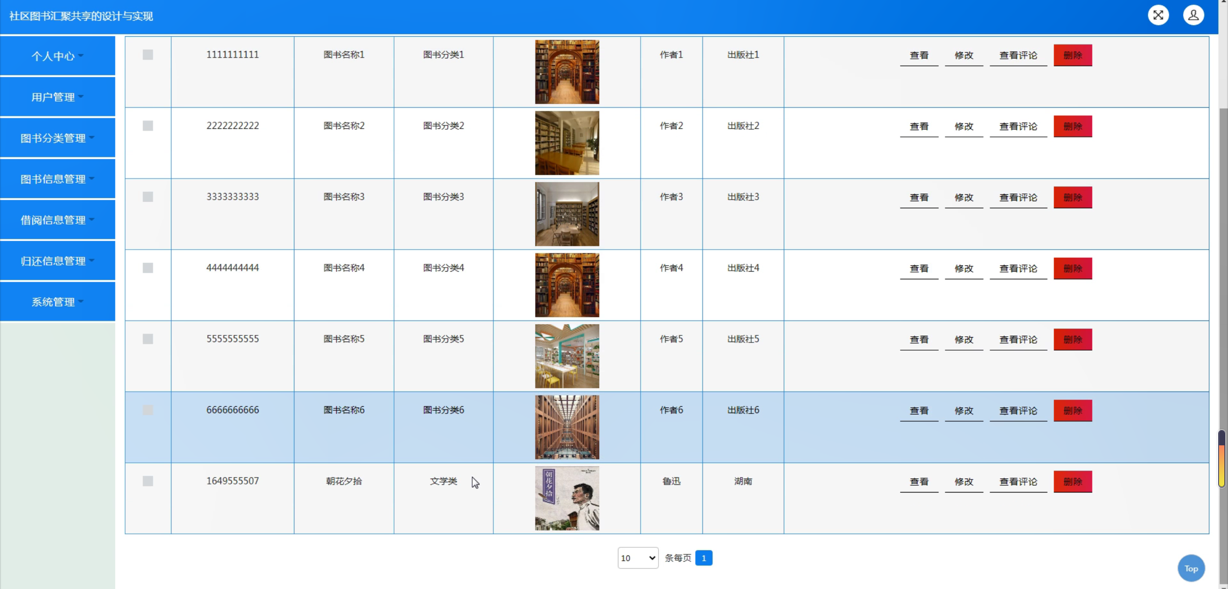Tick the checkbox for 图书名称3 row
1228x589 pixels.
148,197
